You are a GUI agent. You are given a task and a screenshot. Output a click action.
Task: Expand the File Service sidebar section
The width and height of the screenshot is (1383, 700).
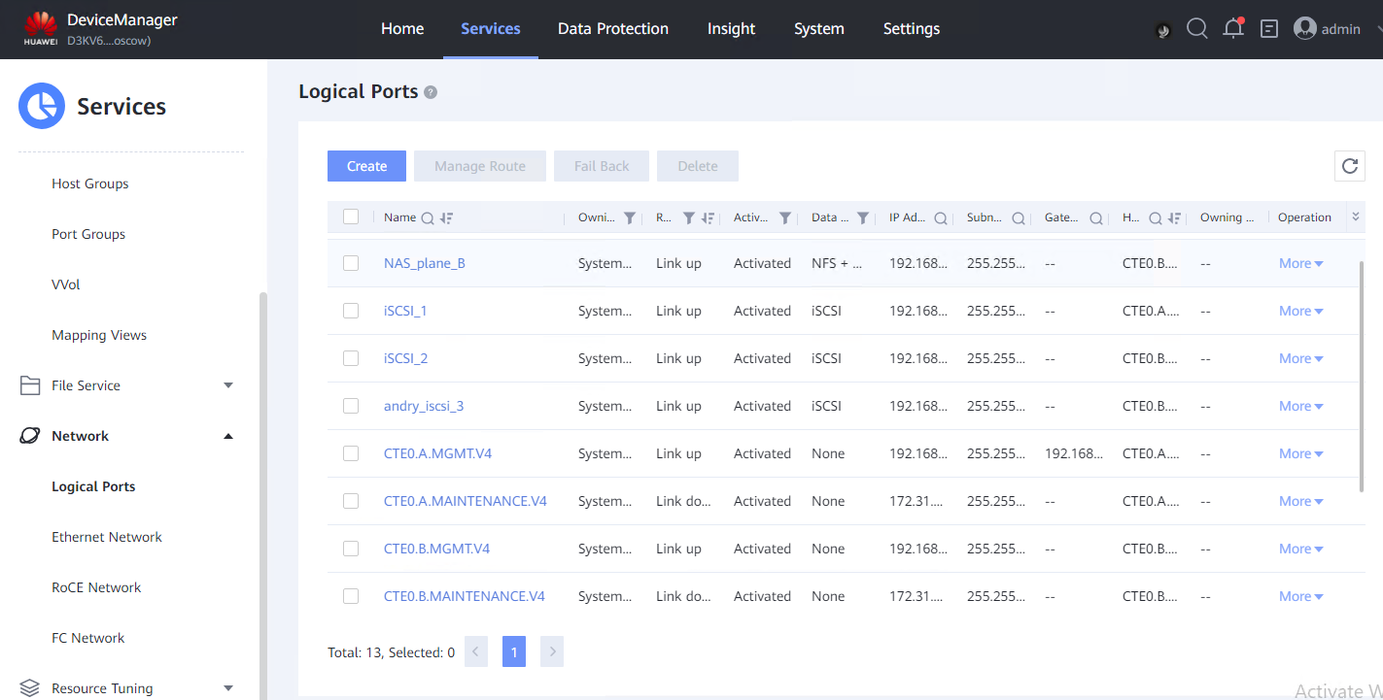pos(228,385)
